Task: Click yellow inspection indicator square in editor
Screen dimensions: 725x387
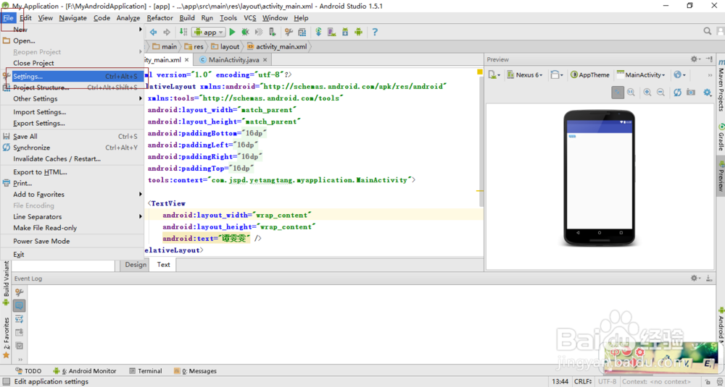Action: click(x=480, y=72)
